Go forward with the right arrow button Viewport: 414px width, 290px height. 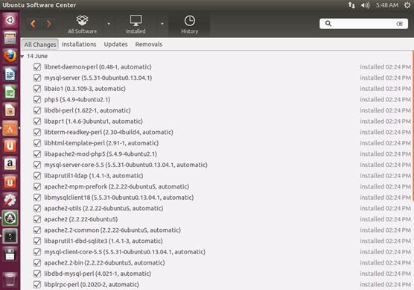click(48, 24)
